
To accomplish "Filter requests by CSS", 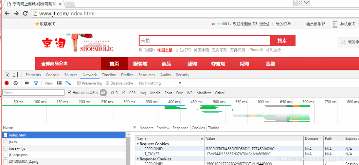I will [132, 93].
